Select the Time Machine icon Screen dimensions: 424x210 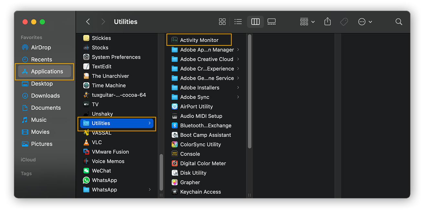coord(86,85)
